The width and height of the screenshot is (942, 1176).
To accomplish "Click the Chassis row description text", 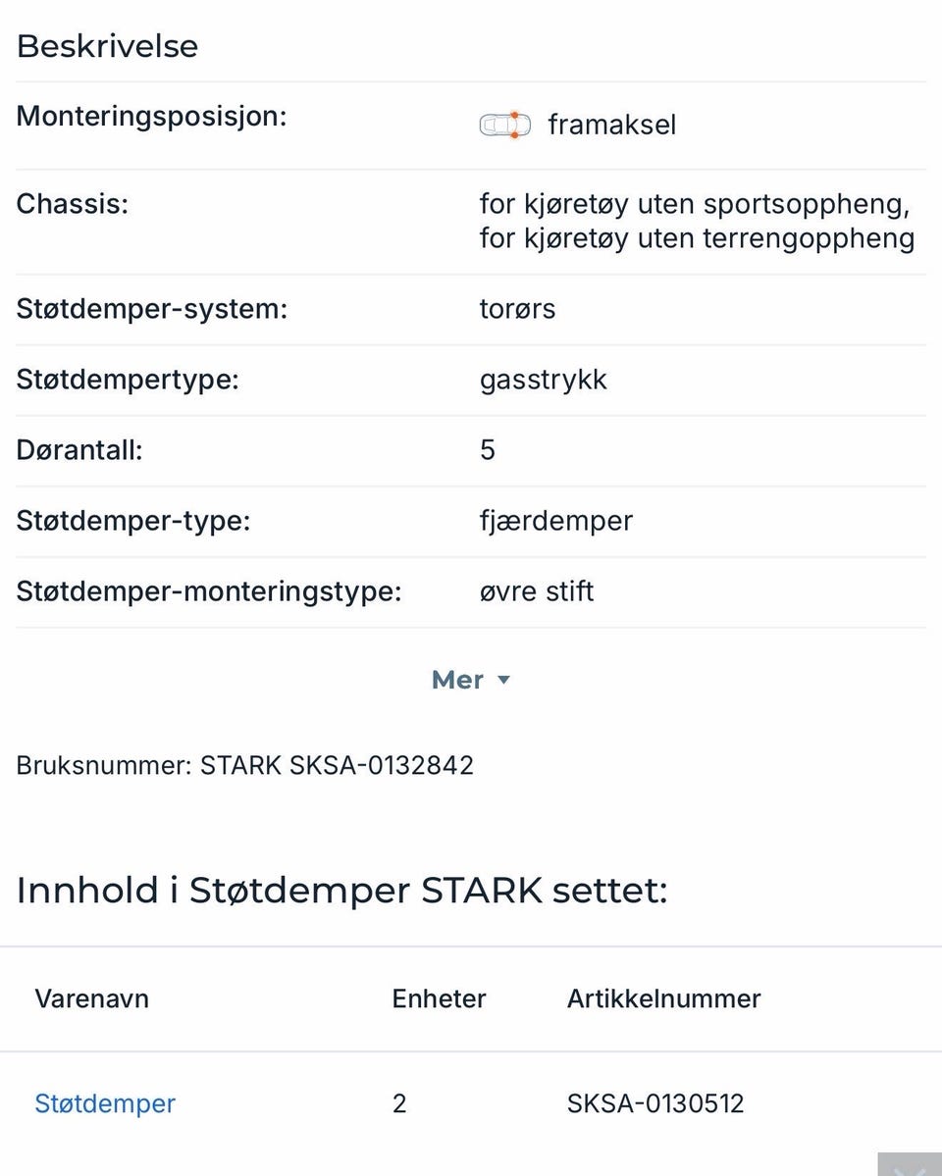I will tap(697, 222).
